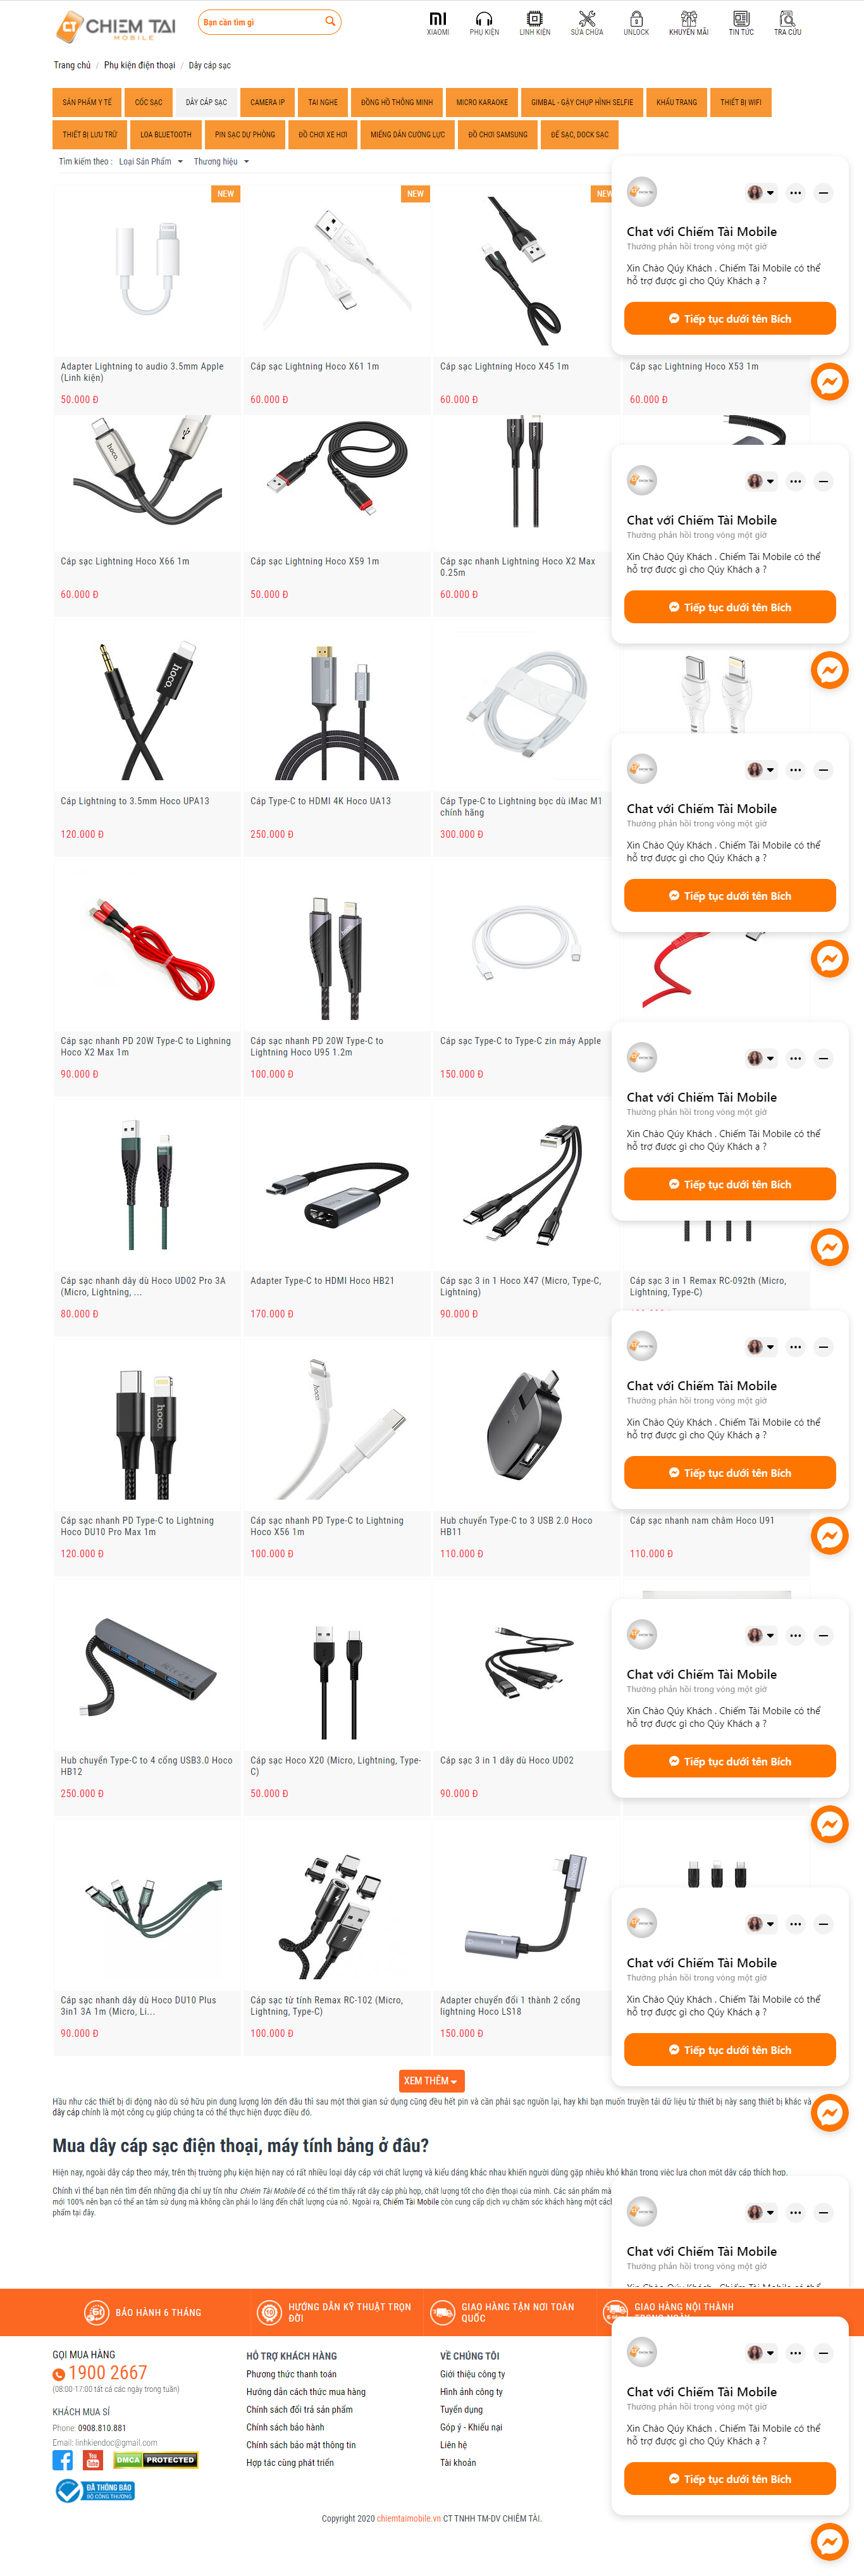Open the Chính sách bảo hành link
Viewport: 864px width, 2576px height.
click(x=285, y=2427)
